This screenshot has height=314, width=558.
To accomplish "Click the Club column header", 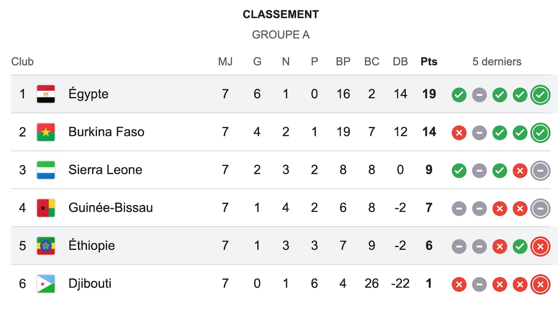I will pyautogui.click(x=22, y=62).
